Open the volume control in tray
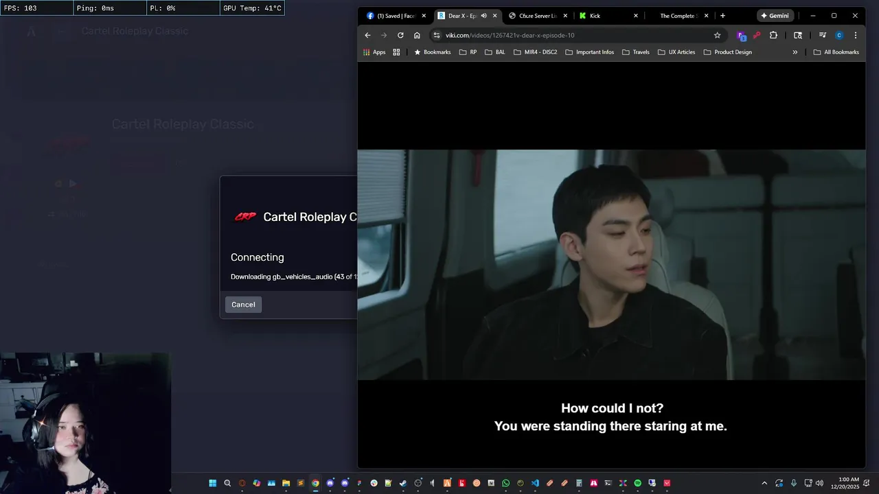 tap(819, 483)
